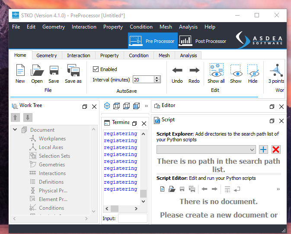The image size is (291, 234).
Task: Open the Analysis menu in menu bar
Action: click(188, 27)
